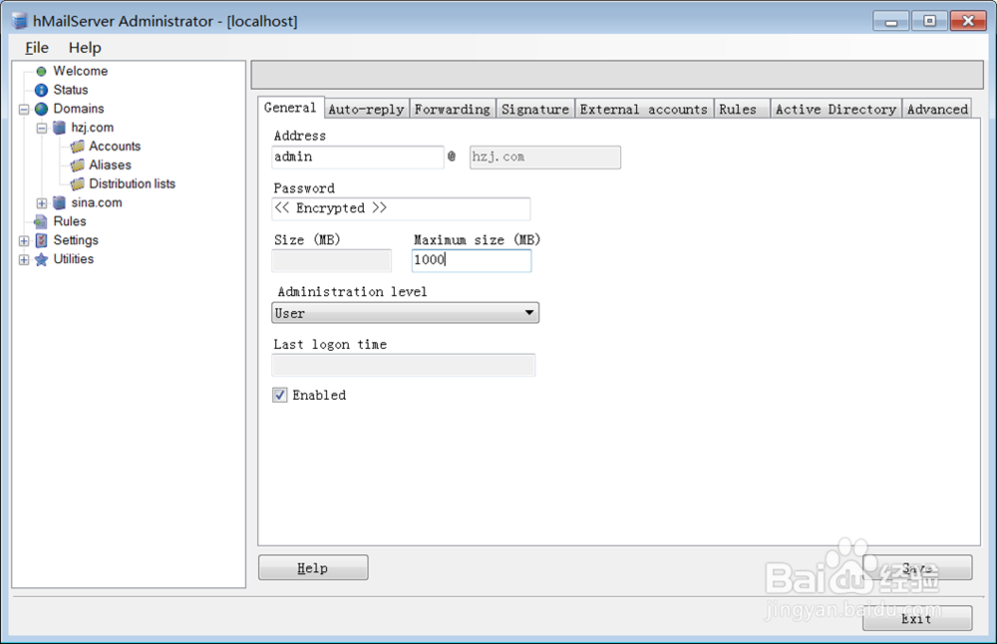Switch to the Forwarding tab
This screenshot has height=644, width=997.
click(x=452, y=110)
